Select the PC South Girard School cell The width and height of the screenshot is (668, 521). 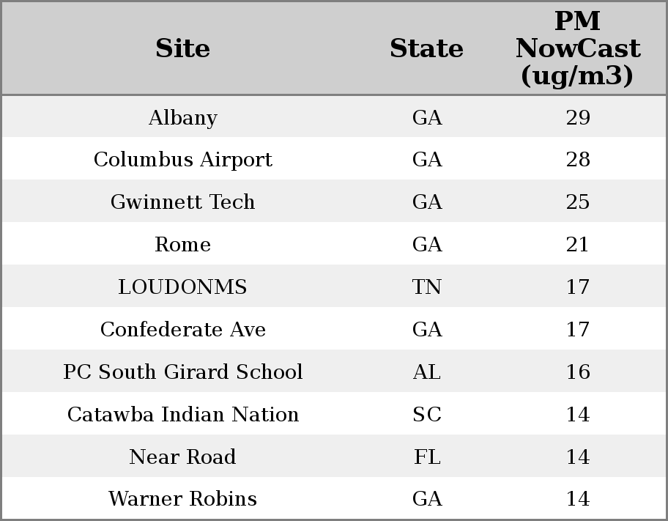183,372
